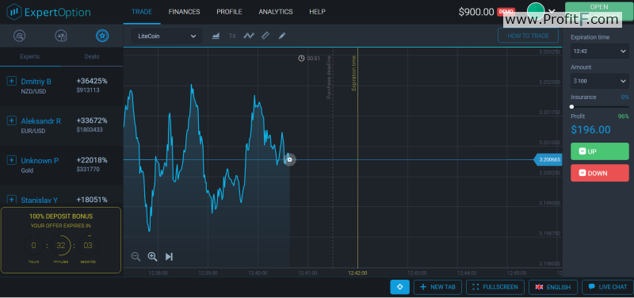Click the NEW TAB button
The width and height of the screenshot is (634, 298).
(x=438, y=287)
